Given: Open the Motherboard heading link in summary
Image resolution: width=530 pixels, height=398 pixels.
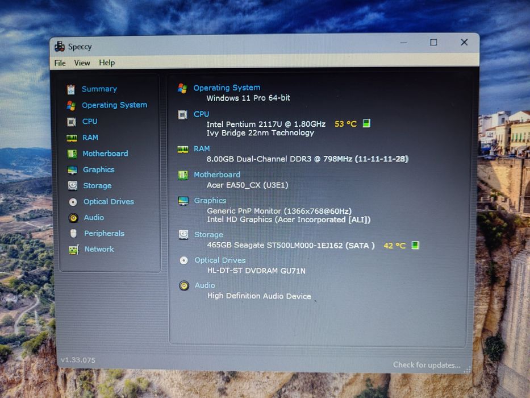Looking at the screenshot, I should pyautogui.click(x=217, y=175).
